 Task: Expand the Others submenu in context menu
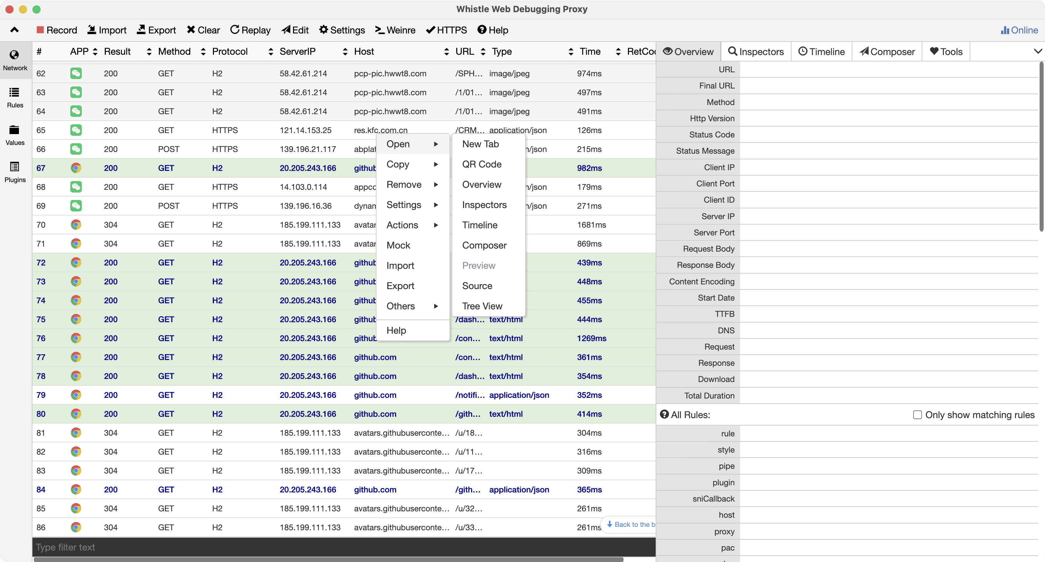point(413,306)
